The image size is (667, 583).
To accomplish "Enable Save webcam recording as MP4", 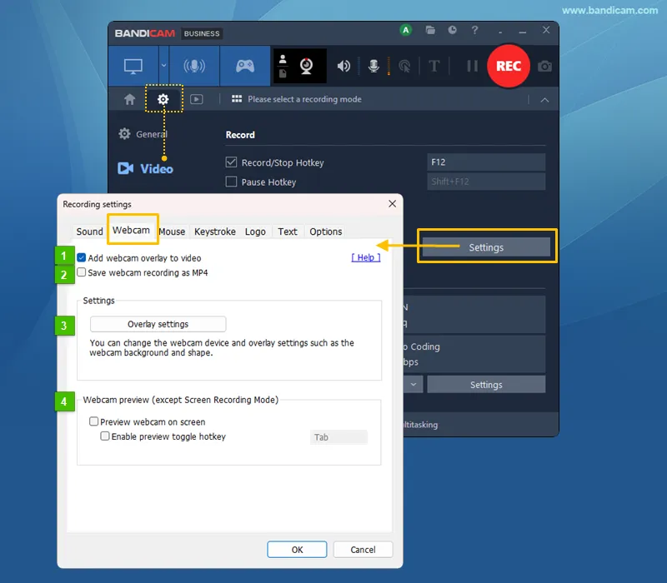I will [82, 272].
